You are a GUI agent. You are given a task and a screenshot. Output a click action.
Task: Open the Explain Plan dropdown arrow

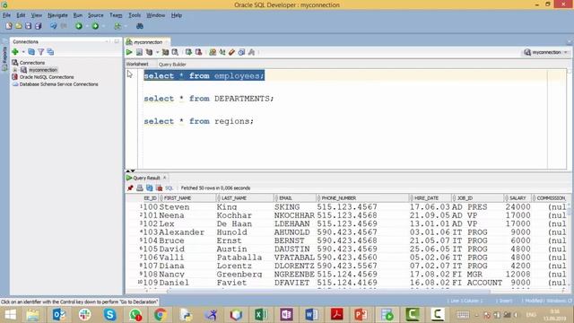pos(158,52)
